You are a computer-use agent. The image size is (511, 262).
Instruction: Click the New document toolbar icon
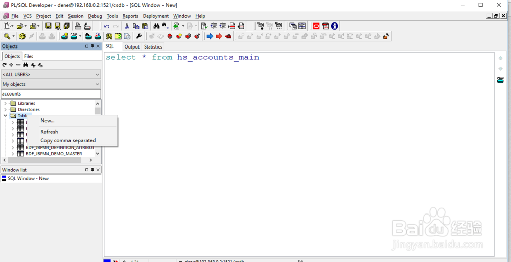(7, 26)
